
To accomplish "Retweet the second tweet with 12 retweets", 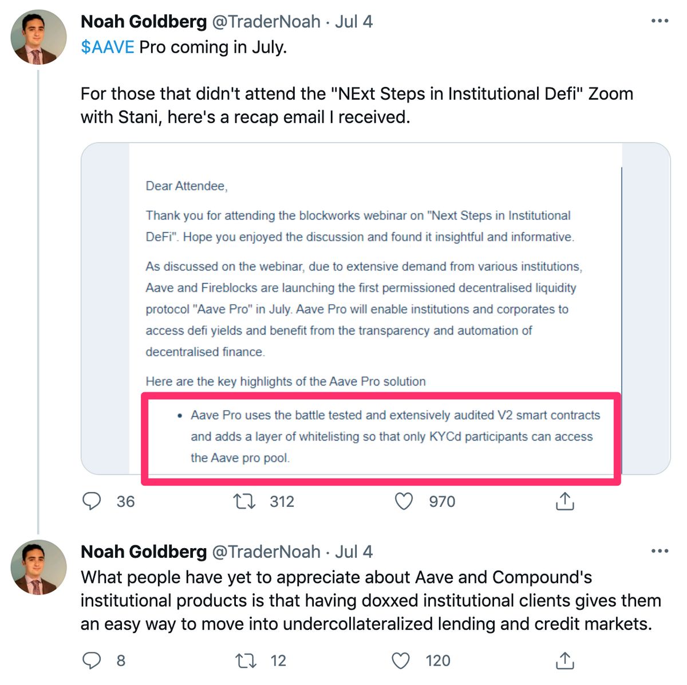I will (x=246, y=660).
